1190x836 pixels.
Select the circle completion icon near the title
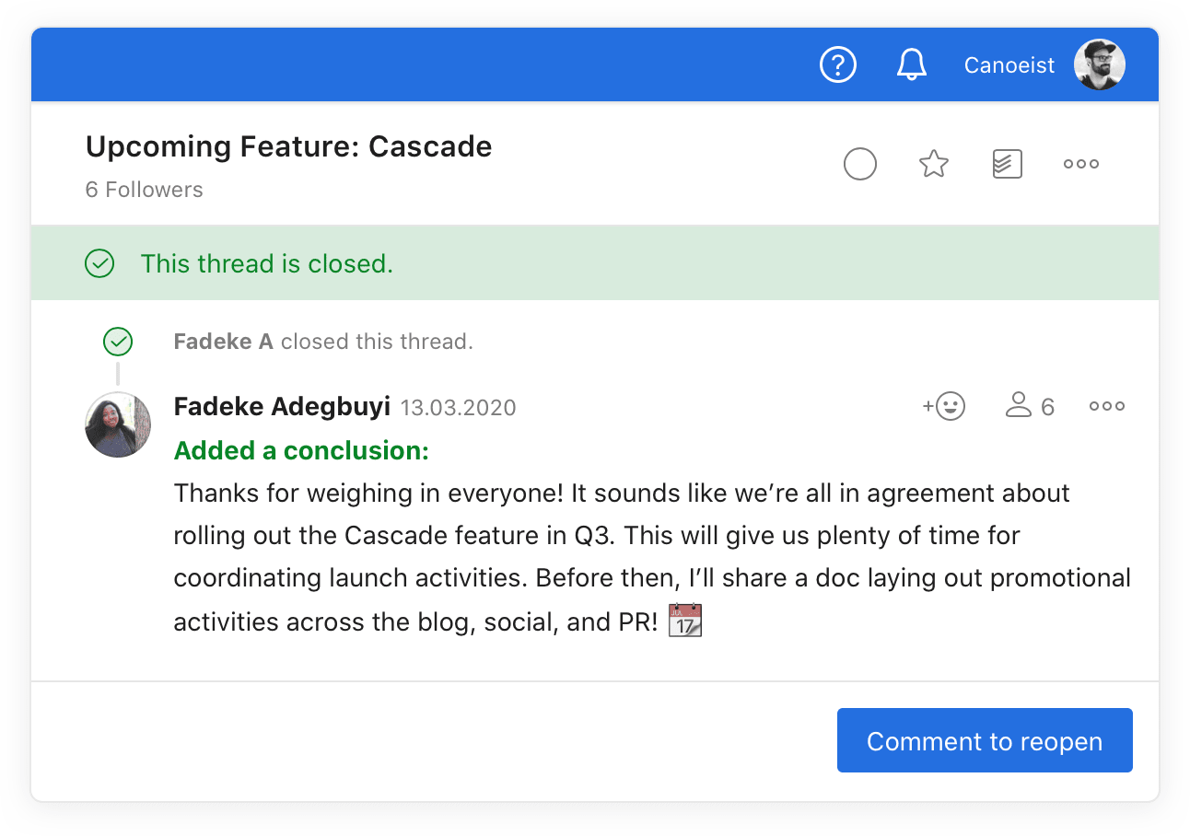tap(859, 163)
